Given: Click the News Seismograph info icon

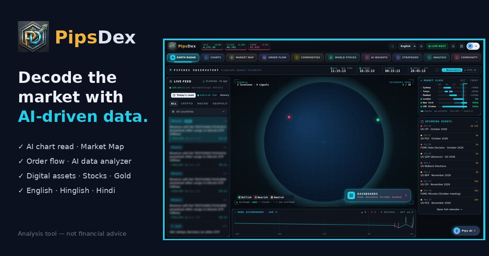Looking at the screenshot, I should [x=276, y=212].
